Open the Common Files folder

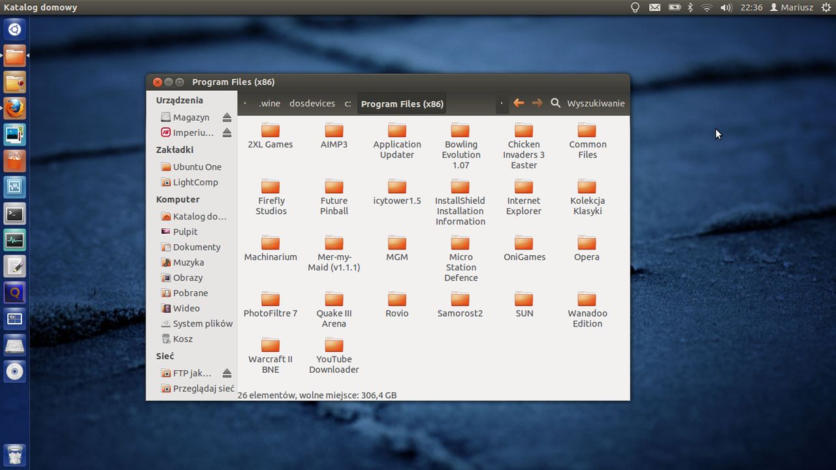pyautogui.click(x=587, y=140)
